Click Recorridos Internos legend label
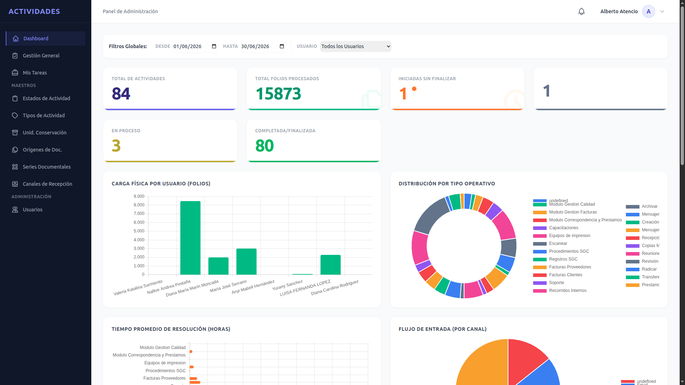Viewport: 685px width, 385px height. [x=568, y=291]
